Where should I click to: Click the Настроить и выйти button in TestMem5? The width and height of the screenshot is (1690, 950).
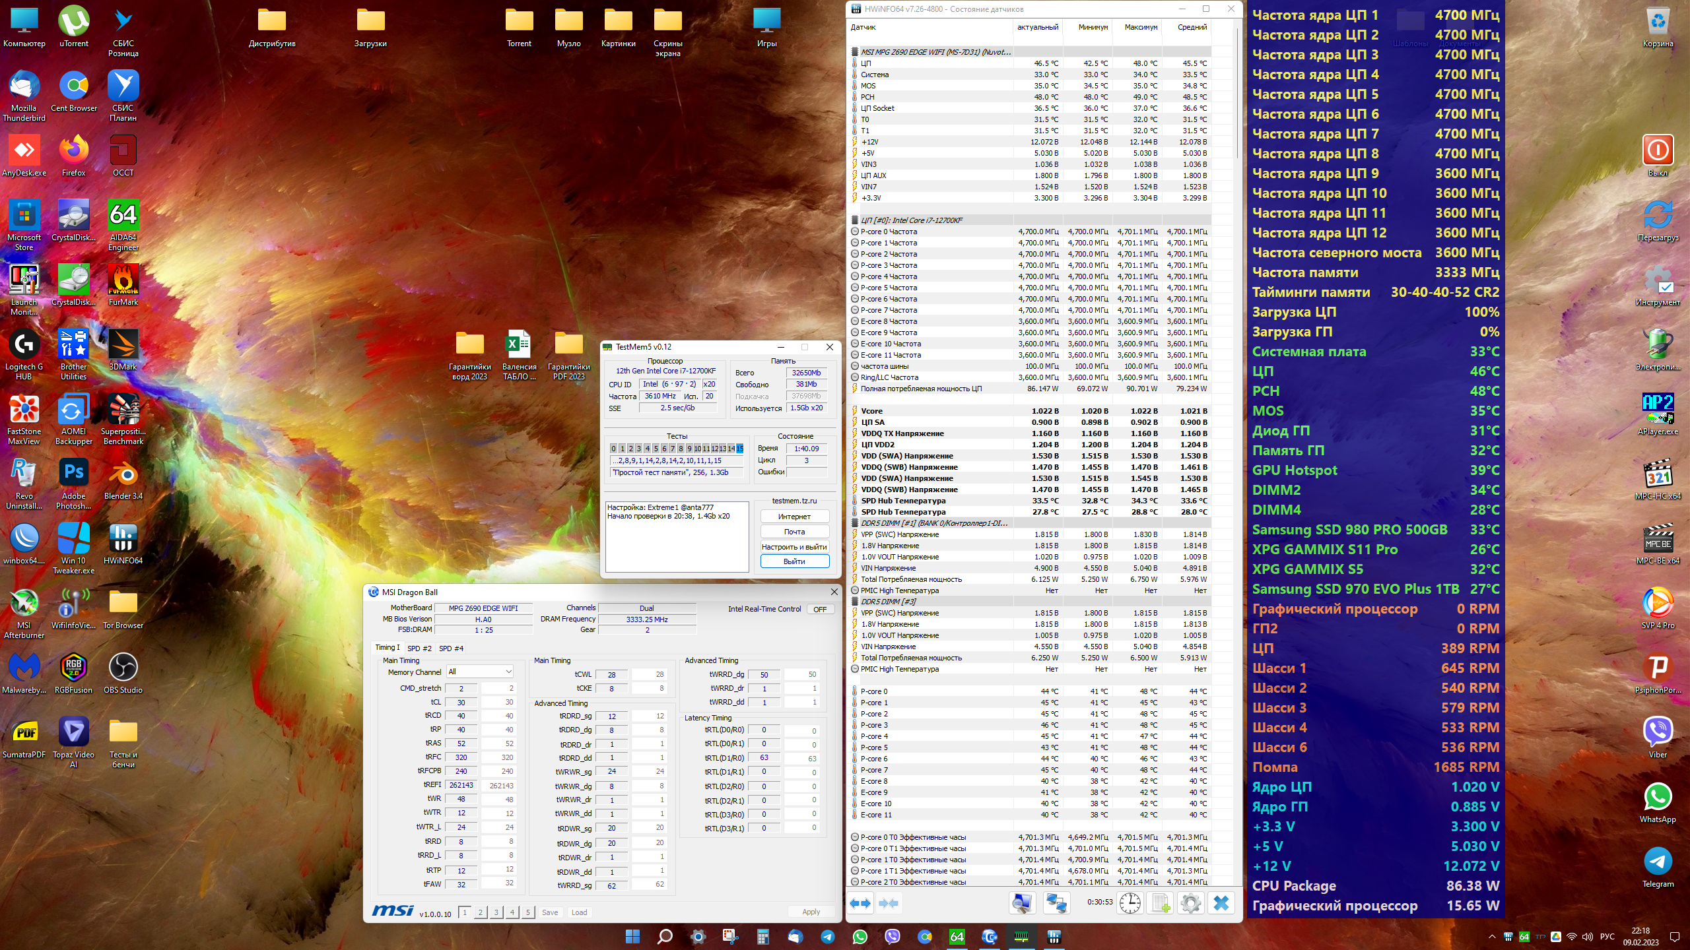tap(794, 547)
